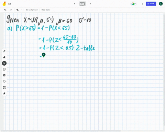Redo the last action

coord(11,10)
